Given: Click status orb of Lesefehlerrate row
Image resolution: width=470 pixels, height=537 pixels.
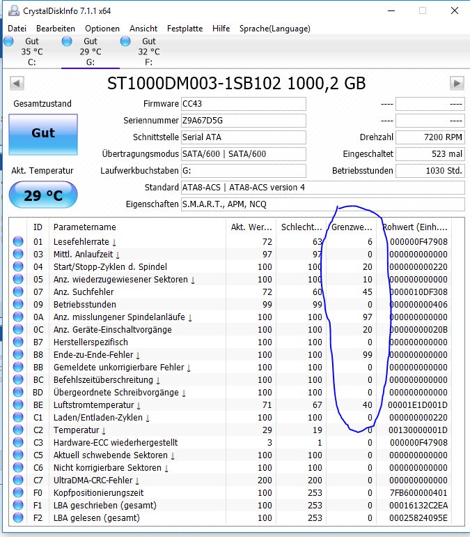Looking at the screenshot, I should [18, 241].
